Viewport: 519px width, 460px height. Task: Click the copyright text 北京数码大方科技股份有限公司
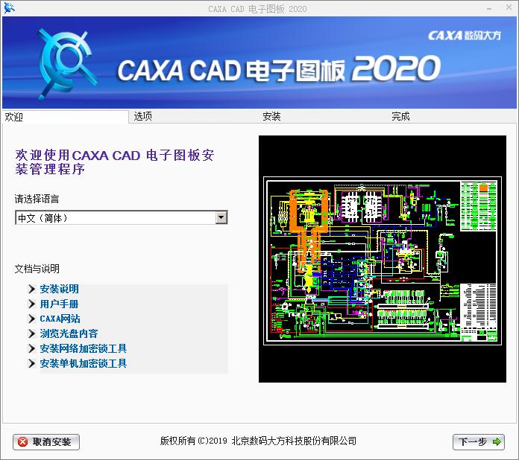pyautogui.click(x=294, y=441)
